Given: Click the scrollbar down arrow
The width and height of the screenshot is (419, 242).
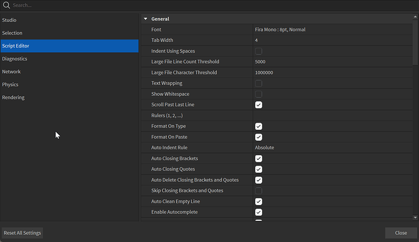Looking at the screenshot, I should point(415,218).
